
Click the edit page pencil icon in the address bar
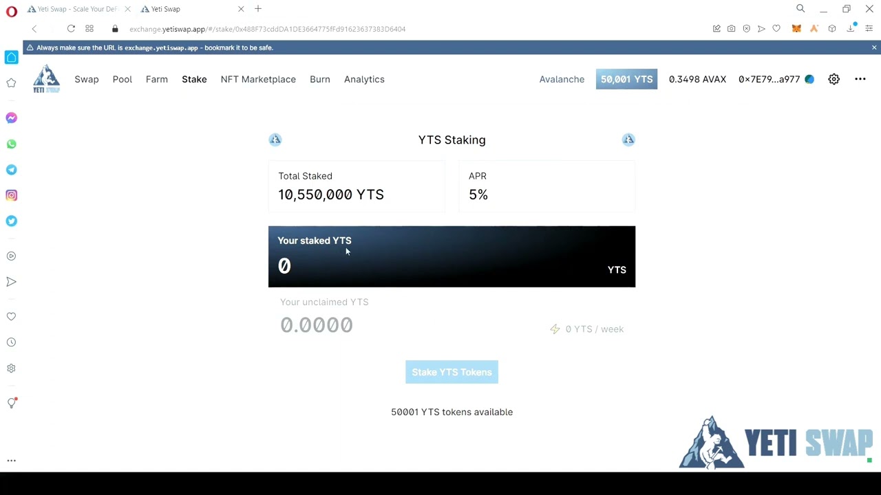point(717,29)
